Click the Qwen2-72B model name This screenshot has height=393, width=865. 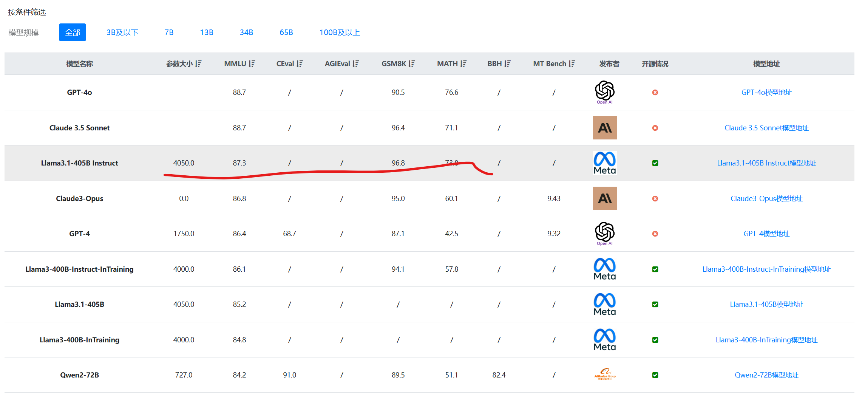79,375
